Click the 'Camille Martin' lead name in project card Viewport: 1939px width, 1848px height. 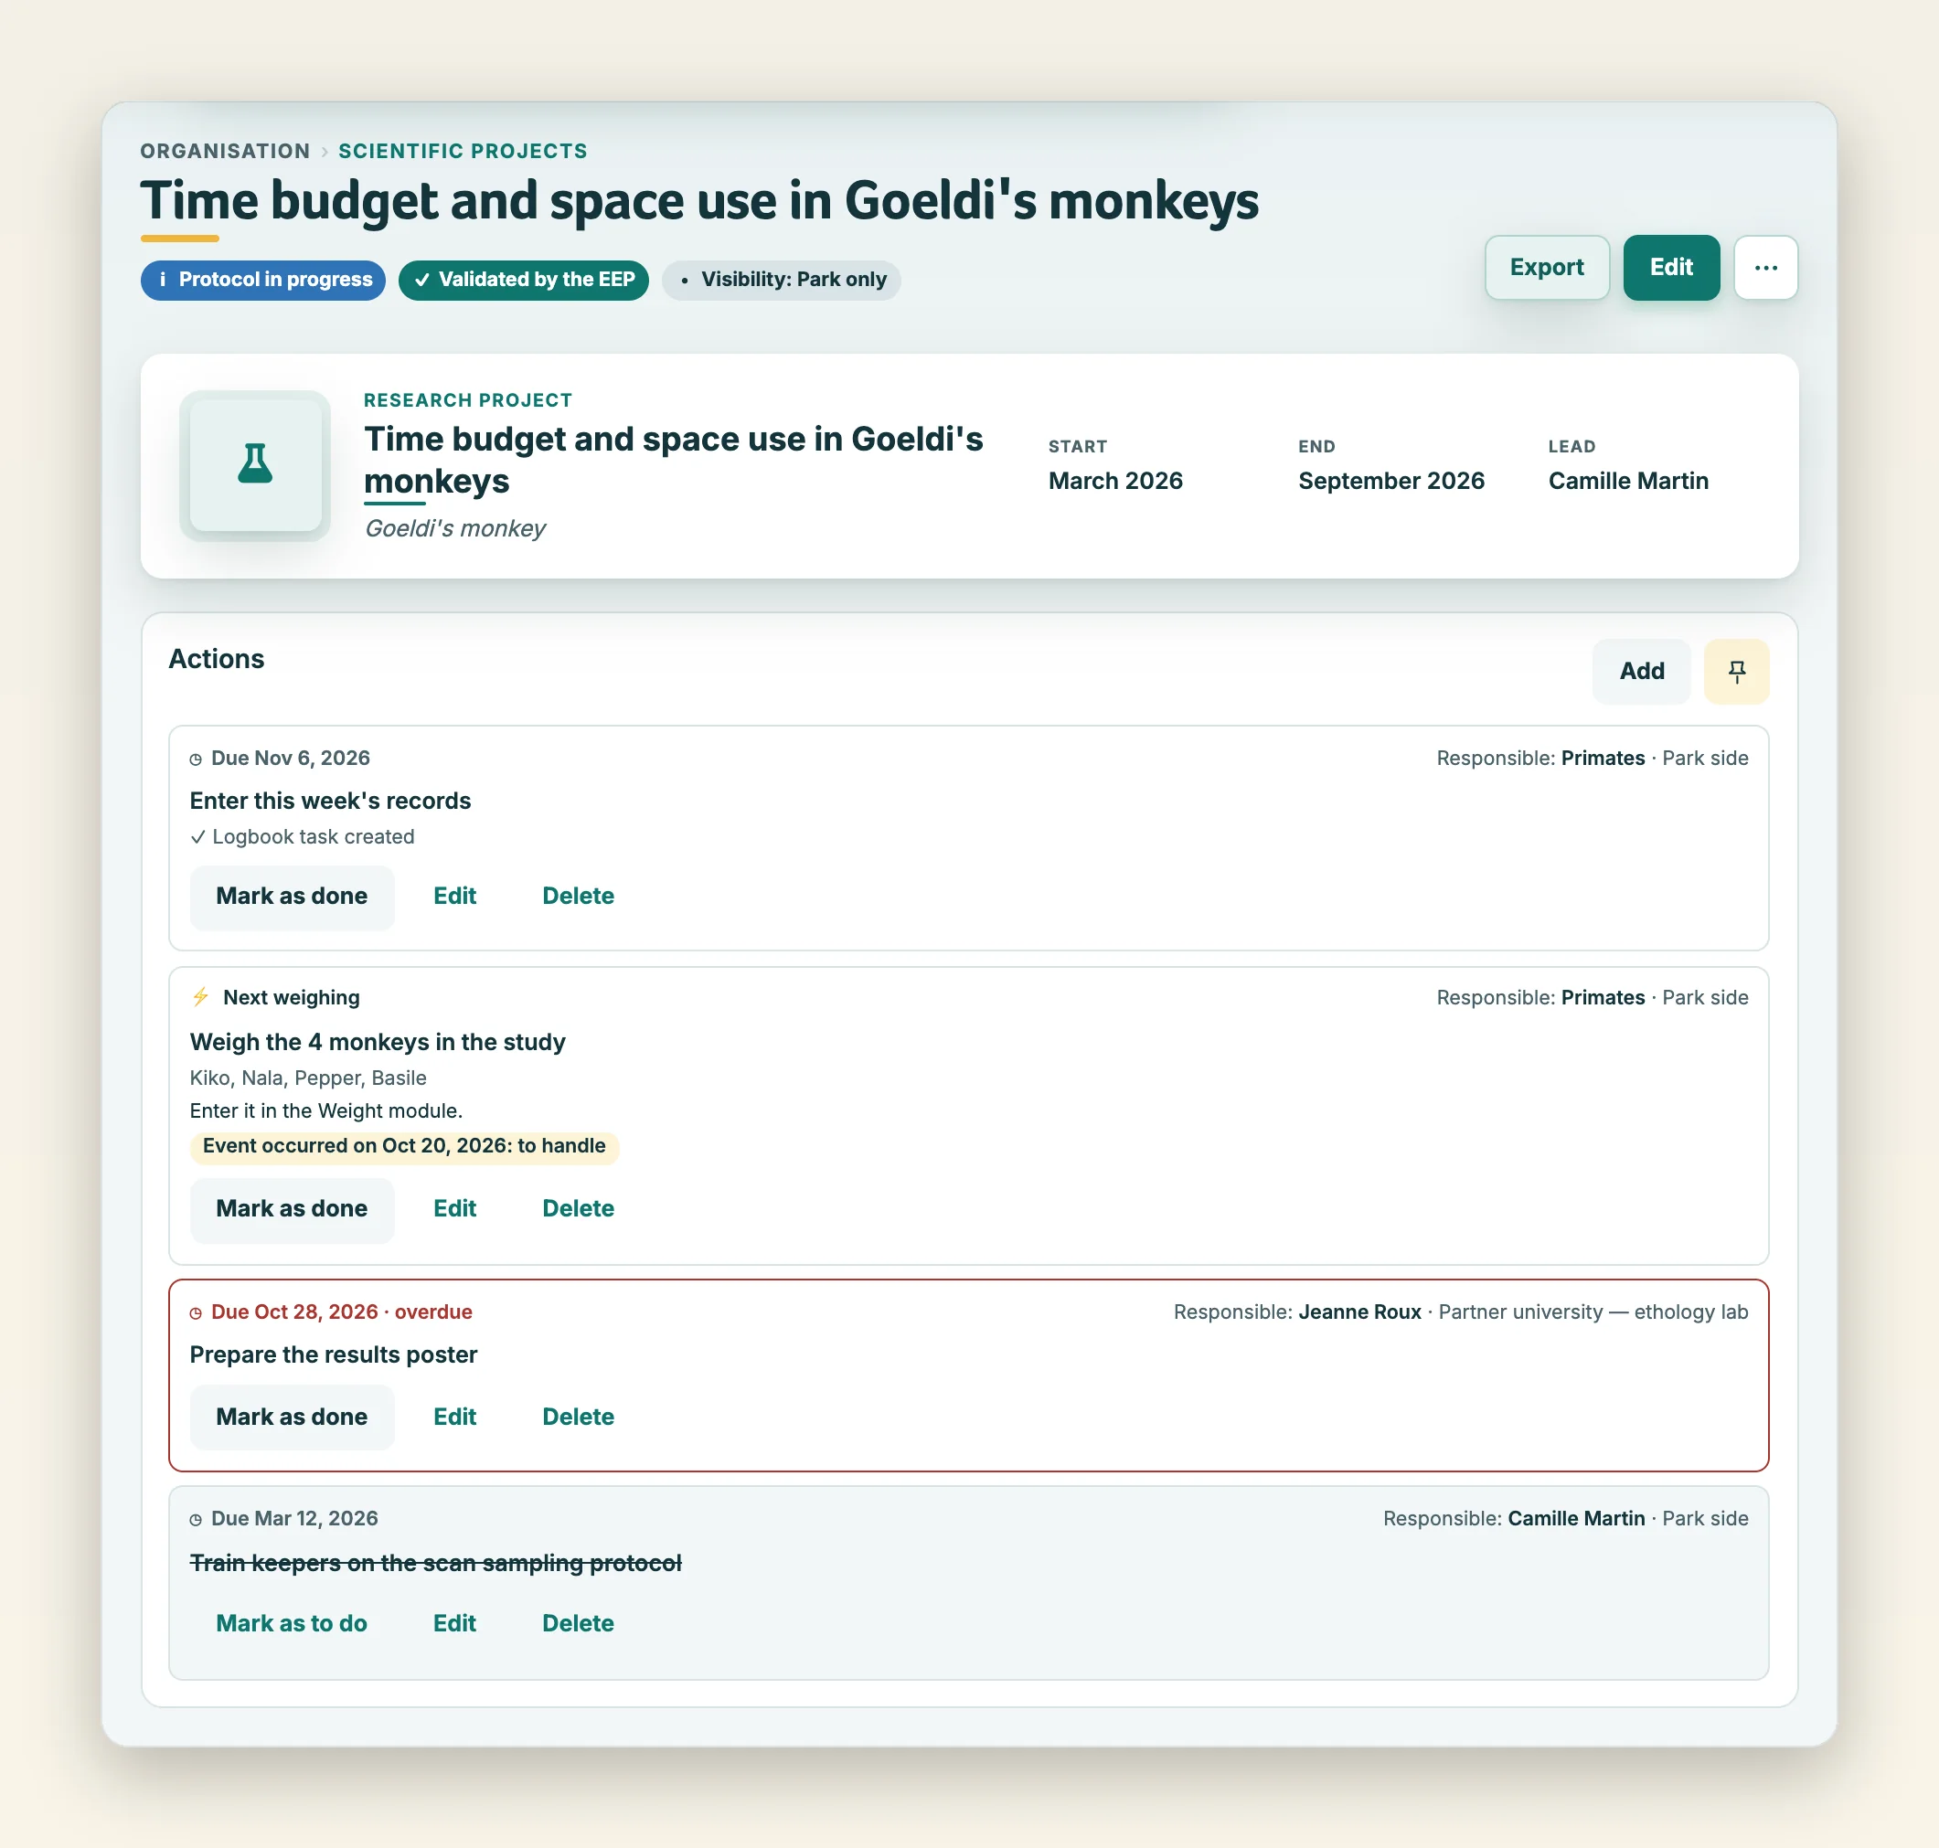(x=1627, y=481)
